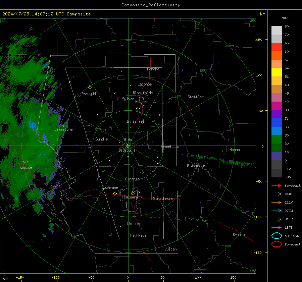Click the Sundre label
The width and height of the screenshot is (302, 282).
tap(102, 139)
